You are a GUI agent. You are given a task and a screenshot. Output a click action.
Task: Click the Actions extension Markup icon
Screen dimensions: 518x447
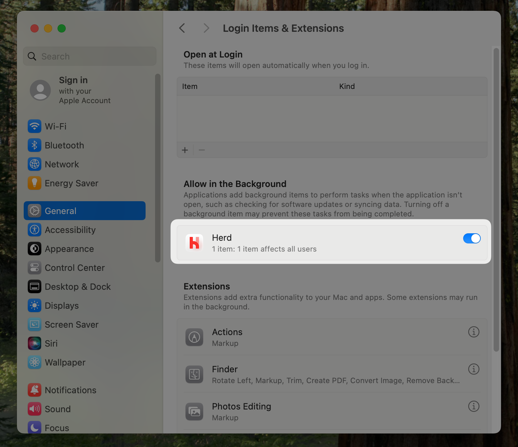pyautogui.click(x=194, y=337)
